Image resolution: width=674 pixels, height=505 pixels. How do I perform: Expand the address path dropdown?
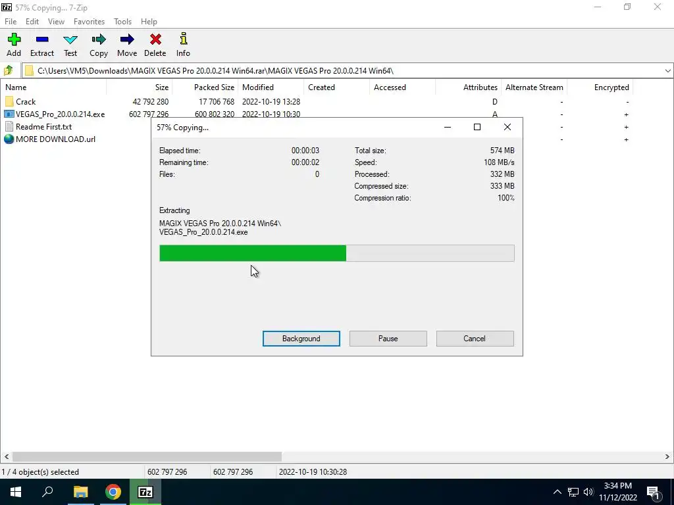(x=667, y=71)
